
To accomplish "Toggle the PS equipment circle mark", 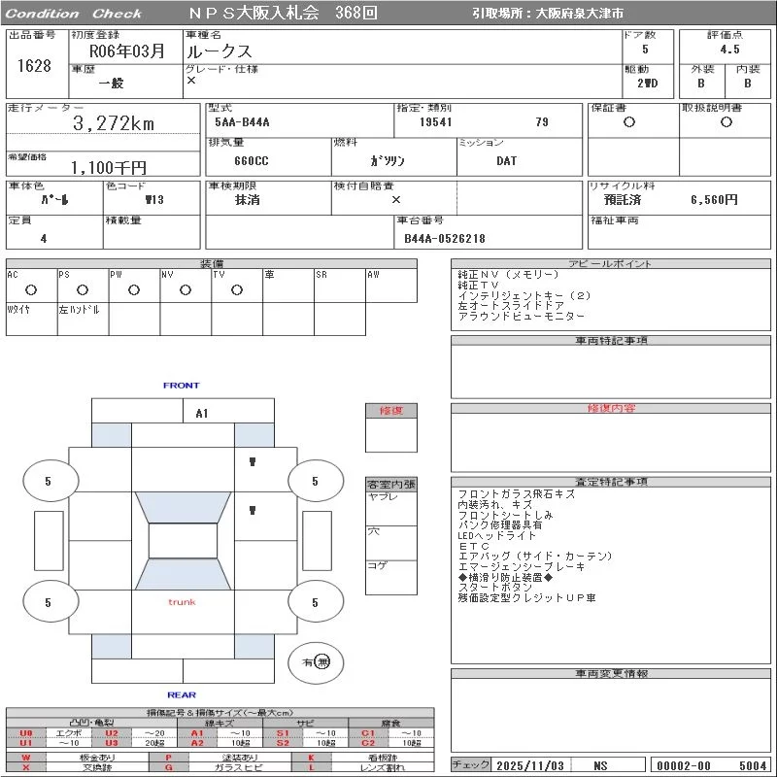I will click(x=83, y=289).
